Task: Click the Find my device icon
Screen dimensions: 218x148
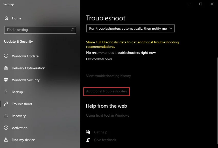Action: (6, 140)
